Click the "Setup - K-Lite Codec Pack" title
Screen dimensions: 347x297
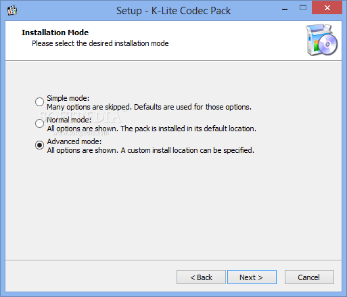pyautogui.click(x=173, y=11)
